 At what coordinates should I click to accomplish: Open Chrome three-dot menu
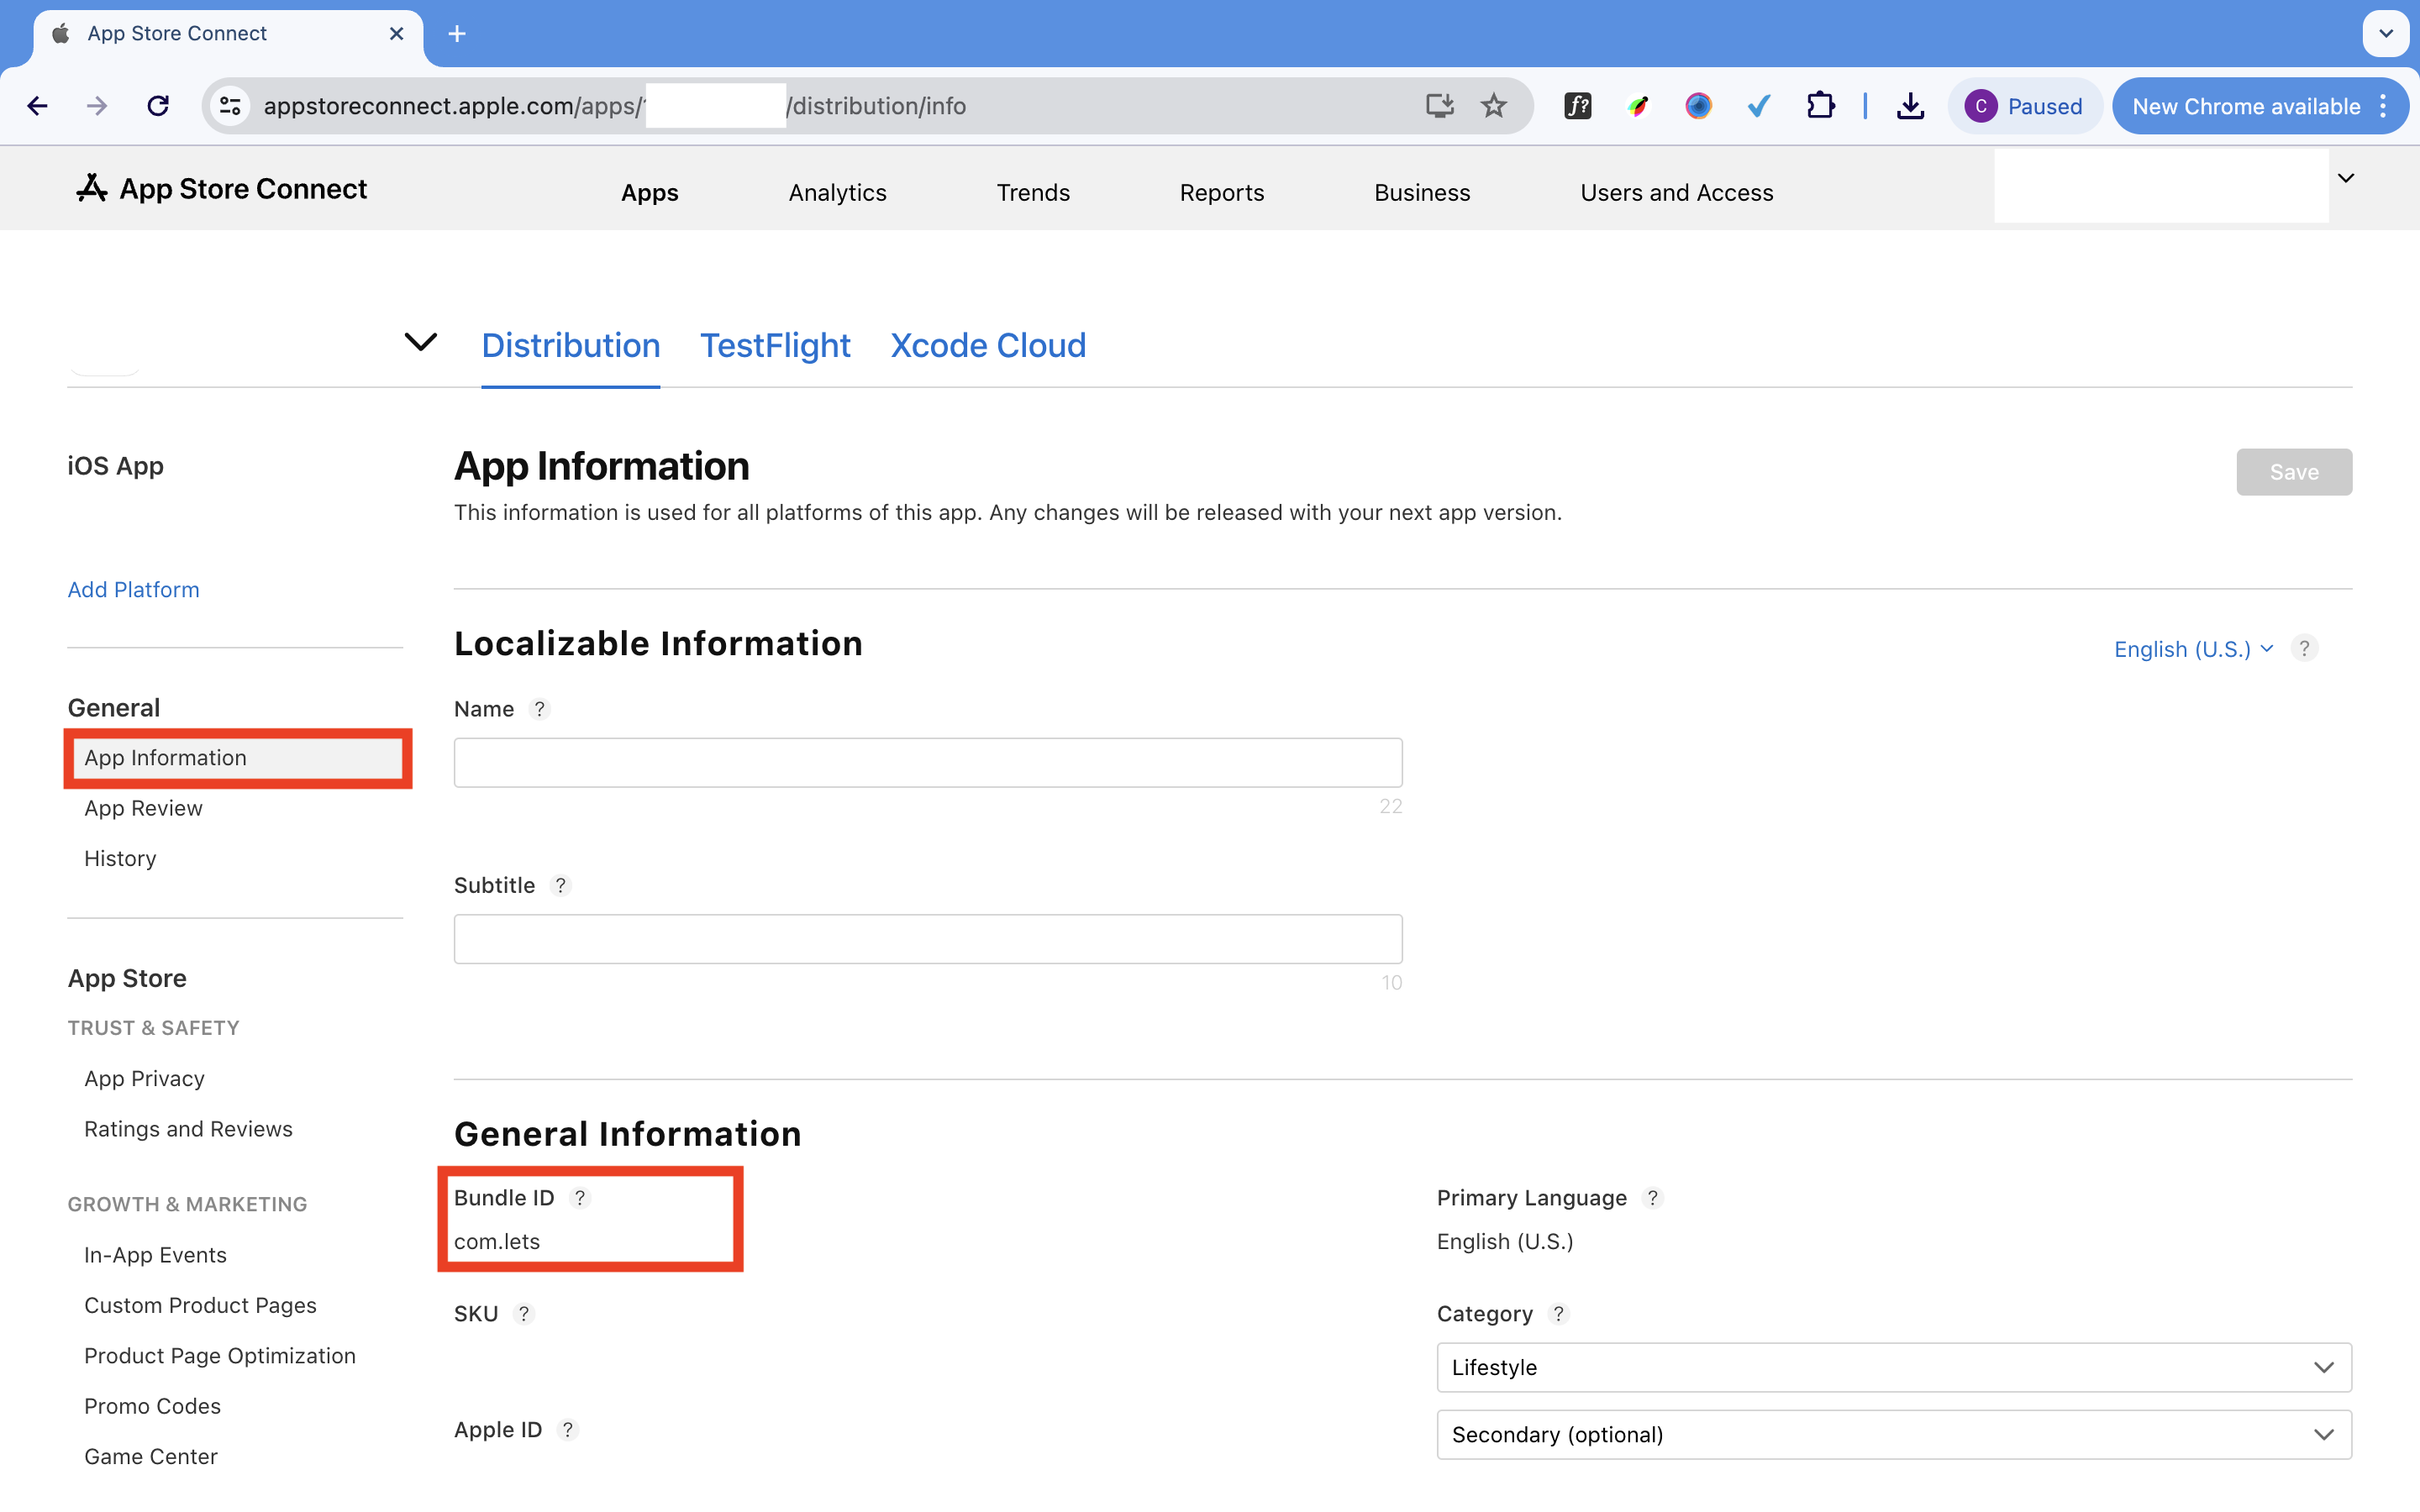click(2384, 106)
